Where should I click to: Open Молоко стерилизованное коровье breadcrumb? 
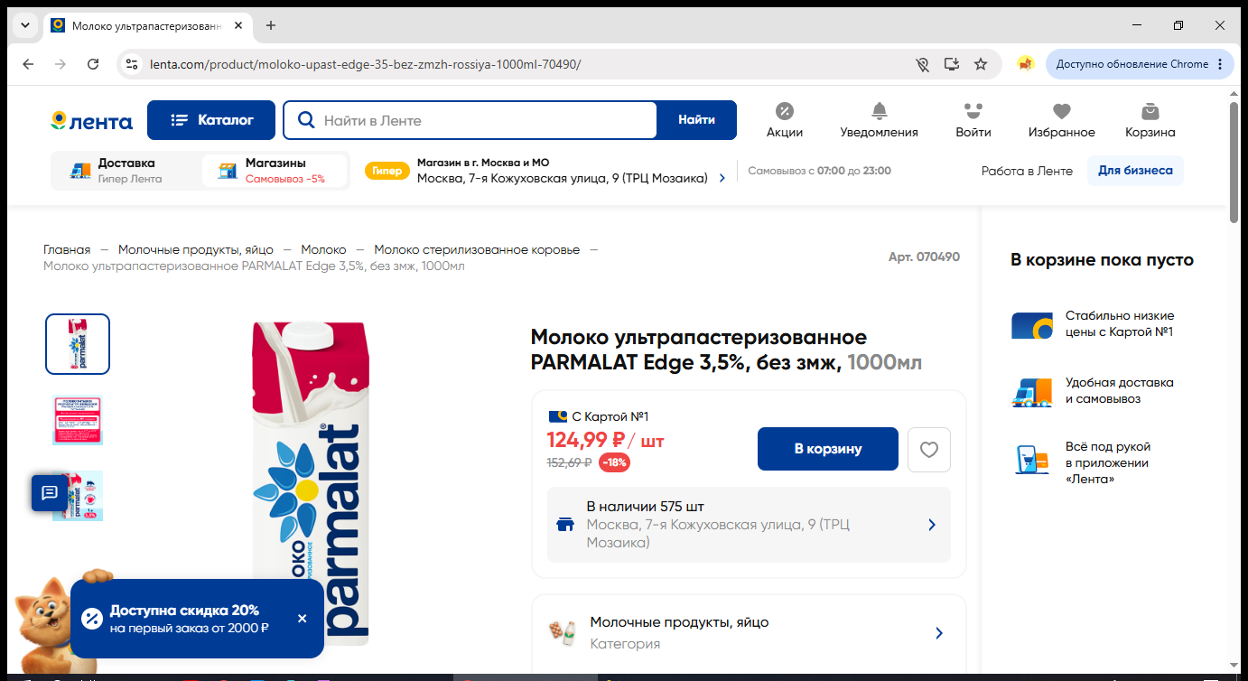coord(477,249)
